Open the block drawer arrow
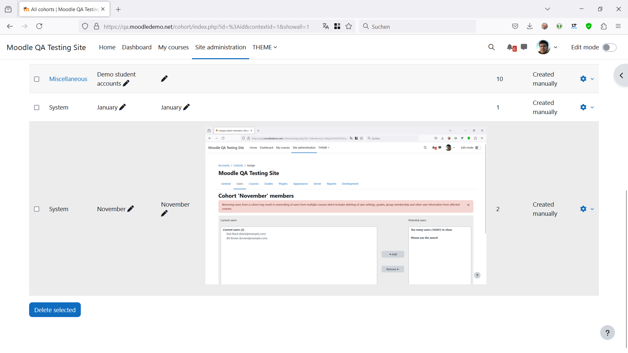 coord(621,76)
